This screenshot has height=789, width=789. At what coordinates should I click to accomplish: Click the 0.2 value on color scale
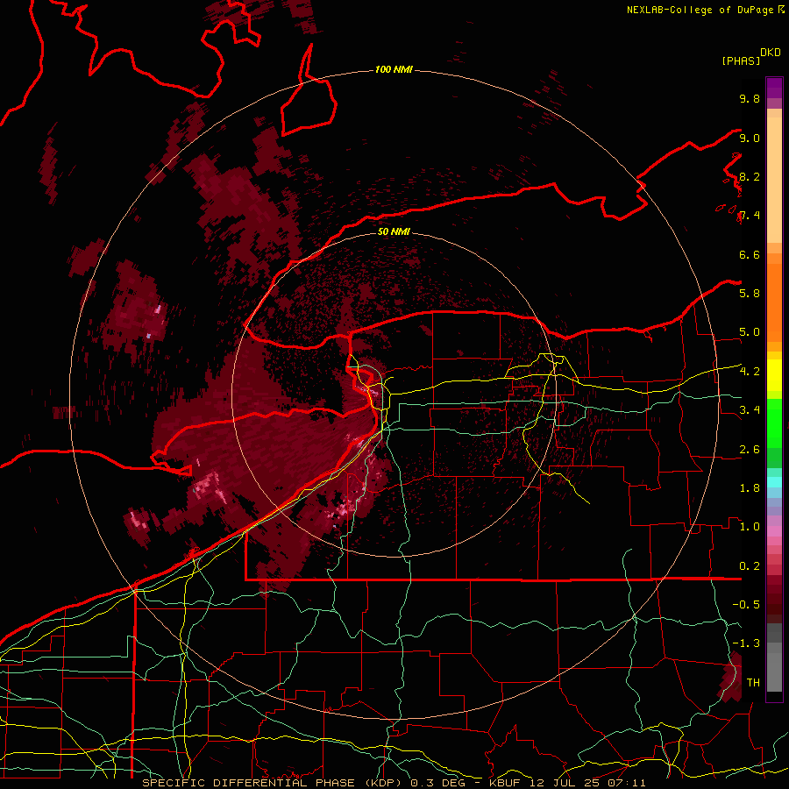(750, 565)
